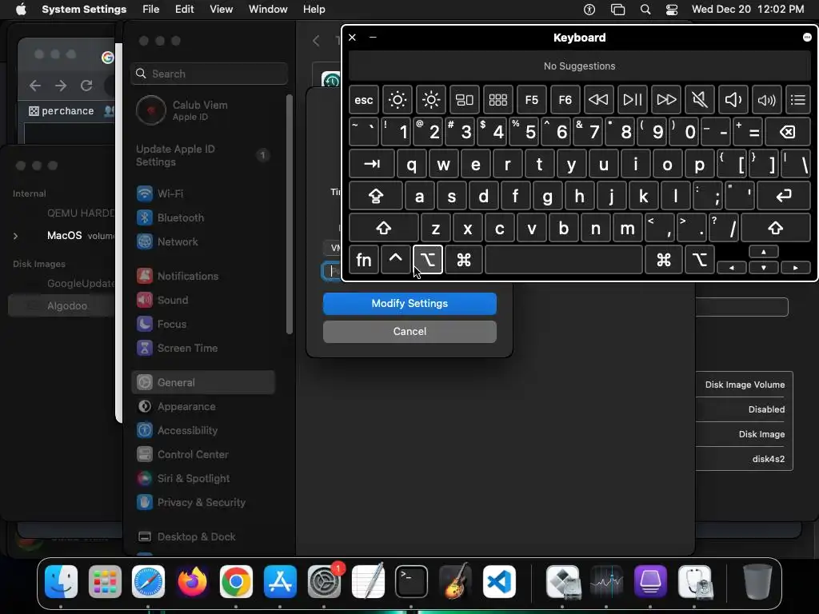
Task: Select Bluetooth in settings sidebar
Action: click(202, 217)
